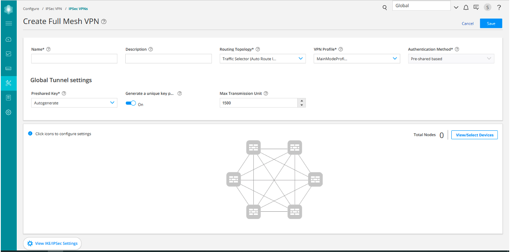Go to IPSec VPN breadcrumb

pyautogui.click(x=54, y=9)
